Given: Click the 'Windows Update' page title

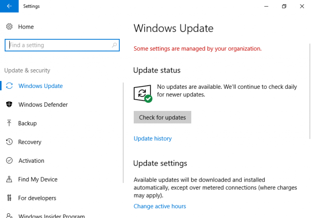Looking at the screenshot, I should (174, 28).
